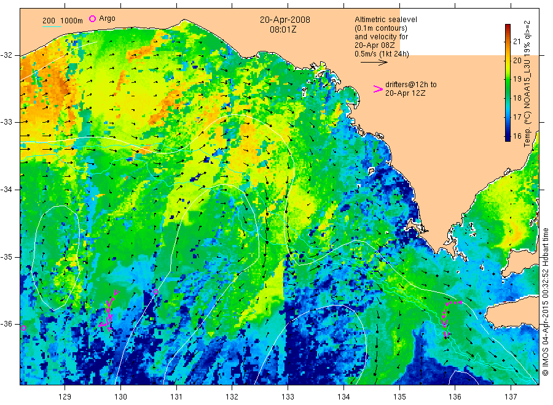
Task: Click the 'and velocity for' text line
Action: click(x=381, y=37)
